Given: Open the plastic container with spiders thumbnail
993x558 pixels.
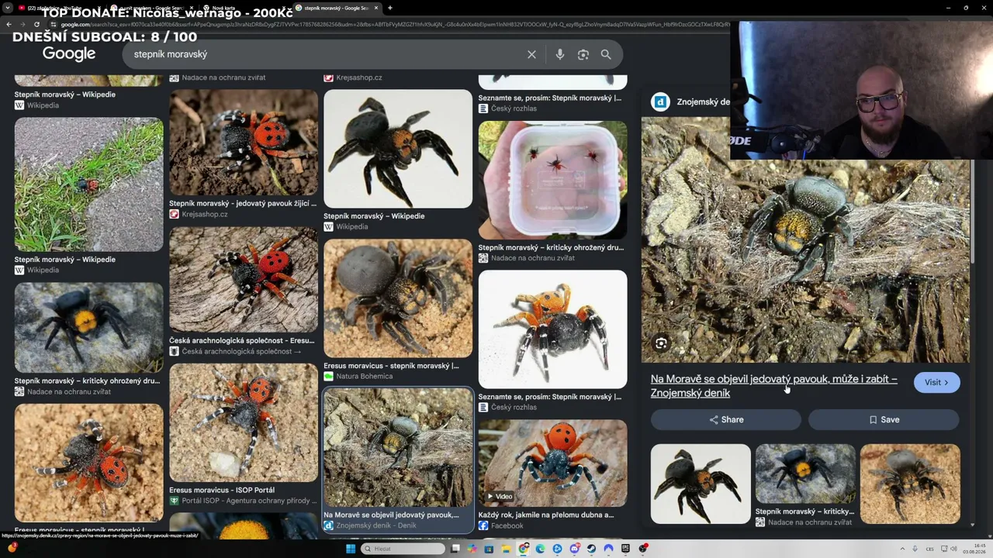Looking at the screenshot, I should 553,180.
